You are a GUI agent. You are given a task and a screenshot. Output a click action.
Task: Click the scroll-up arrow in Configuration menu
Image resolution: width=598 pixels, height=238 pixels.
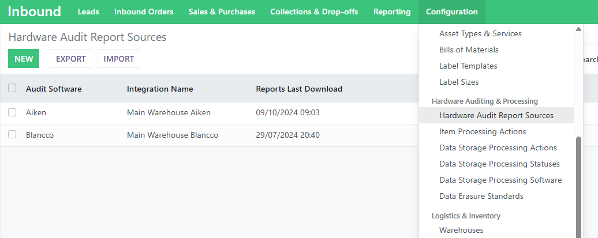click(578, 29)
